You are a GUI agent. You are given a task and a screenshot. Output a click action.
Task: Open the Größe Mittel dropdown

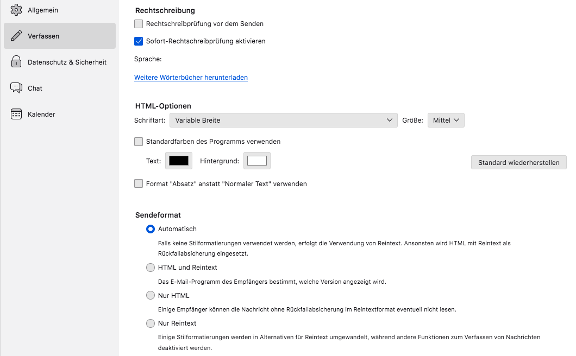(446, 120)
